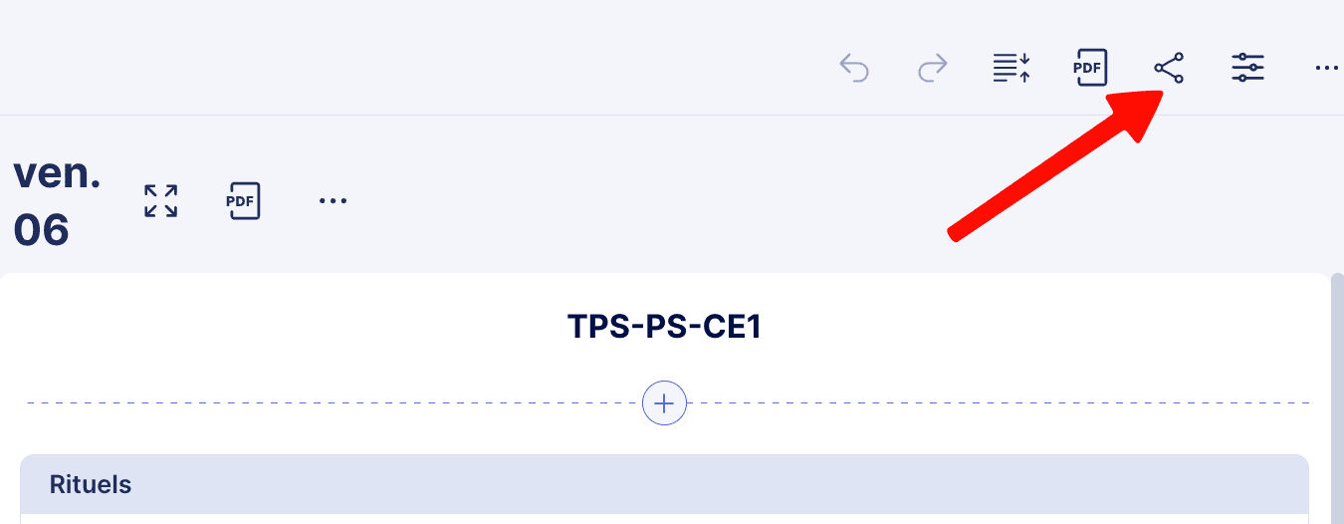Add a block with the circled plus button
The image size is (1344, 524).
[664, 403]
